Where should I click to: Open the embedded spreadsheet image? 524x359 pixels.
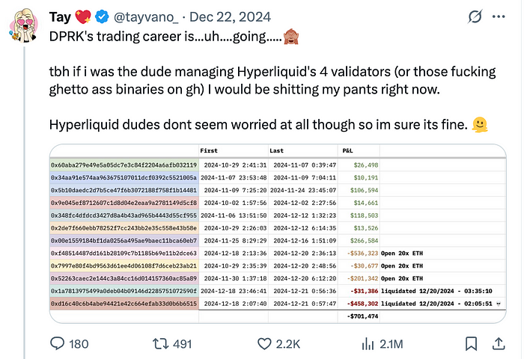click(278, 234)
